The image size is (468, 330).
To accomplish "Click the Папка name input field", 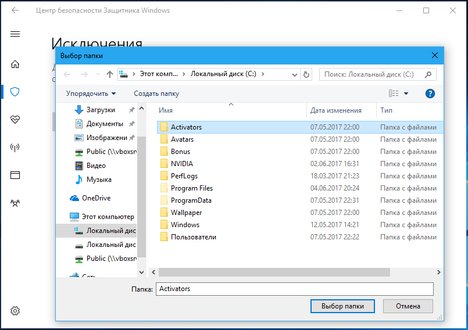I will click(295, 289).
